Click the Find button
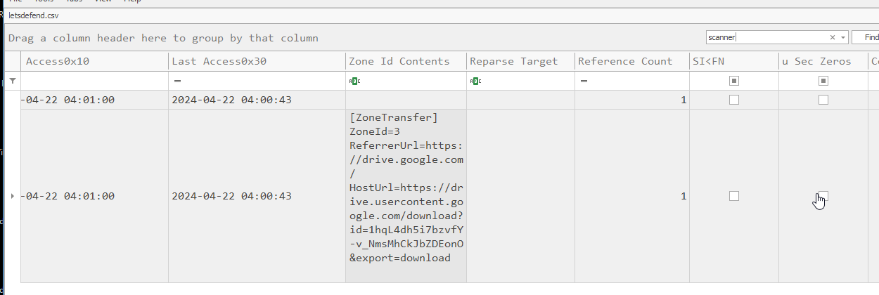Image resolution: width=879 pixels, height=295 pixels. (x=869, y=37)
